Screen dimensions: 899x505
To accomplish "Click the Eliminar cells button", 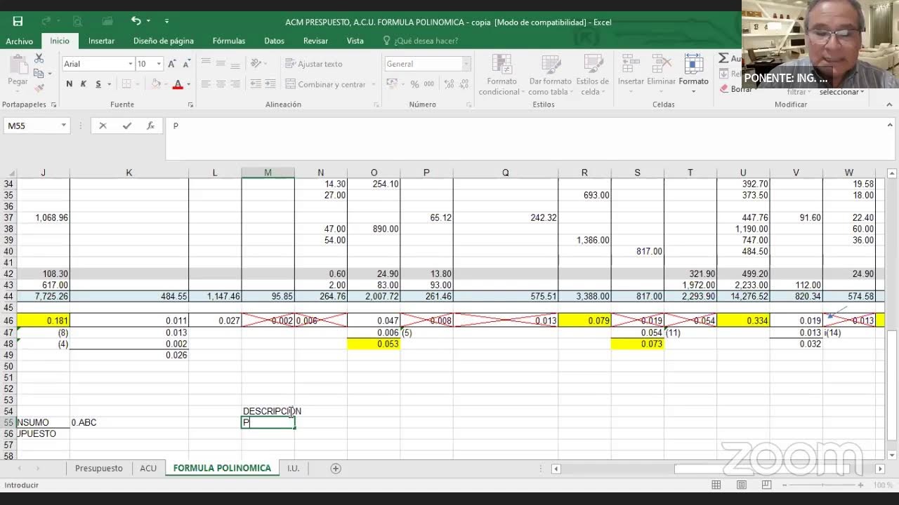I will [661, 75].
